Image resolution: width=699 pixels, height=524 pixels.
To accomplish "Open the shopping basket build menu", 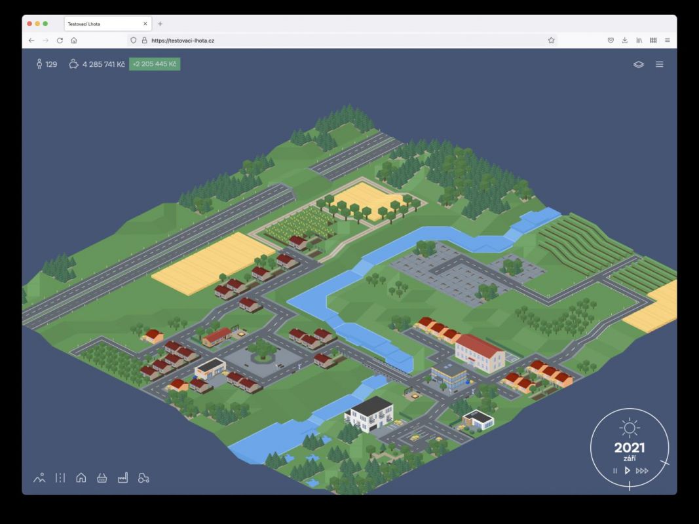I will click(102, 478).
